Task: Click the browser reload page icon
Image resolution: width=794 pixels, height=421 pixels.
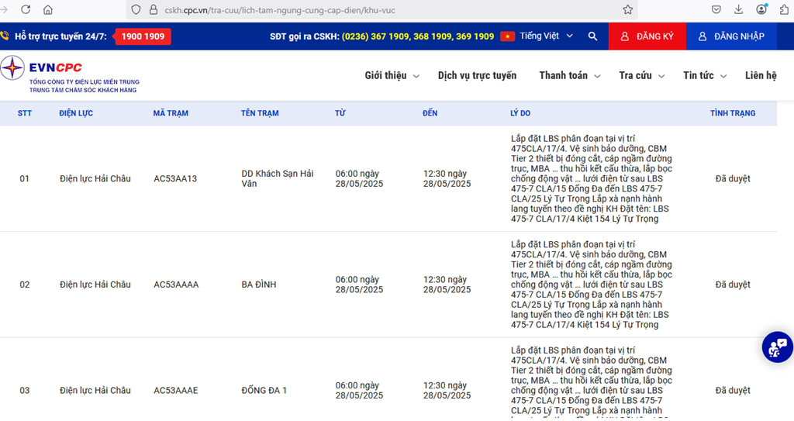Action: [x=26, y=10]
